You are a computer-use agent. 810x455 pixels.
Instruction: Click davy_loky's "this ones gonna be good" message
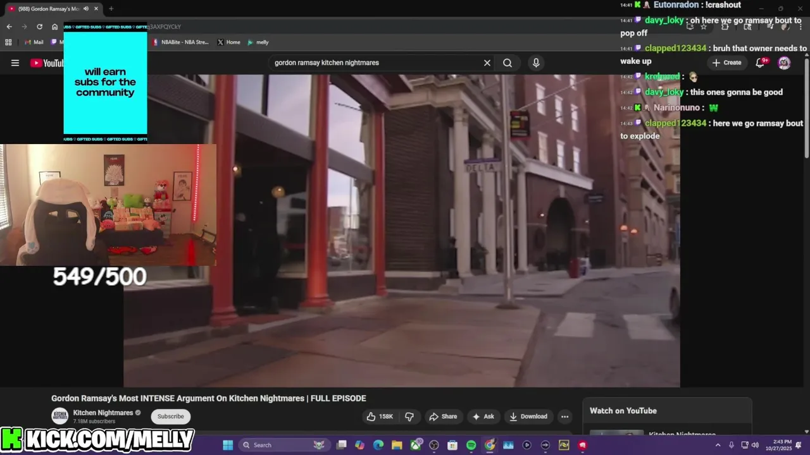(701, 92)
